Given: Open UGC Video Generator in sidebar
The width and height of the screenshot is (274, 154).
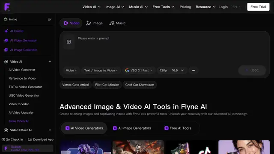Looking at the screenshot, I should [x=24, y=95].
